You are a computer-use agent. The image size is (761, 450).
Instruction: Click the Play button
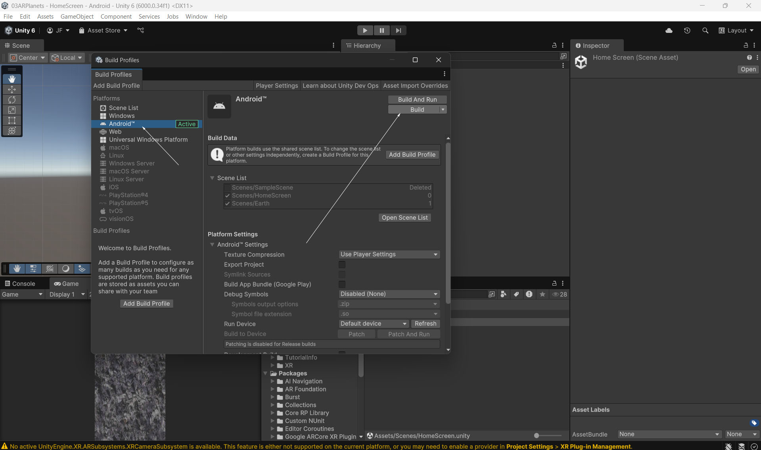click(365, 31)
